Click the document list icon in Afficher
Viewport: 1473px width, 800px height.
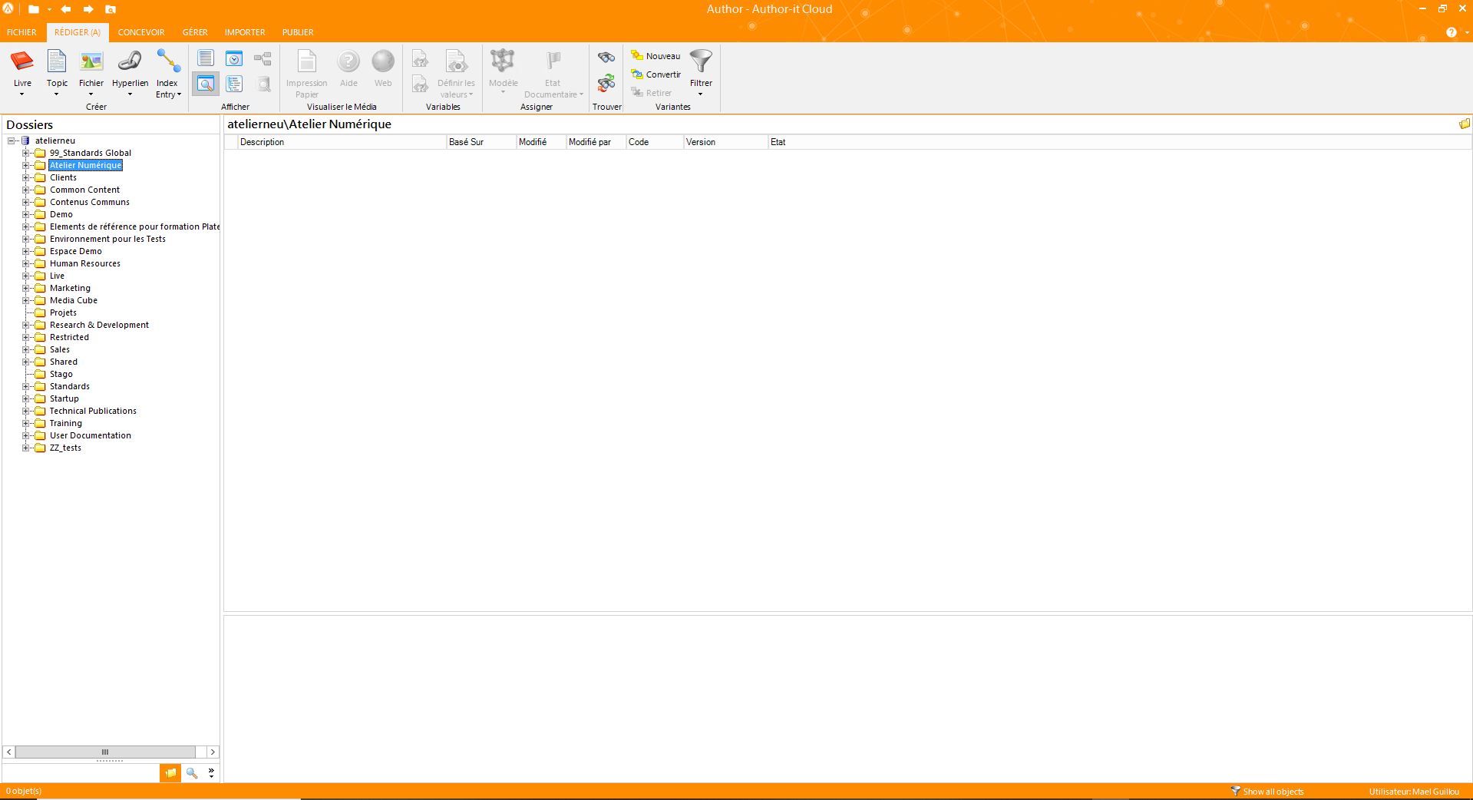pos(206,58)
